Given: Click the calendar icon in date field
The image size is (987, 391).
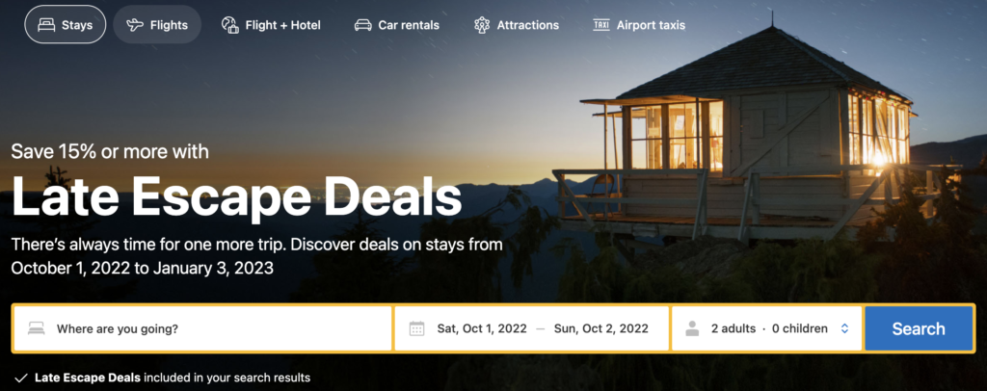Looking at the screenshot, I should [x=416, y=328].
